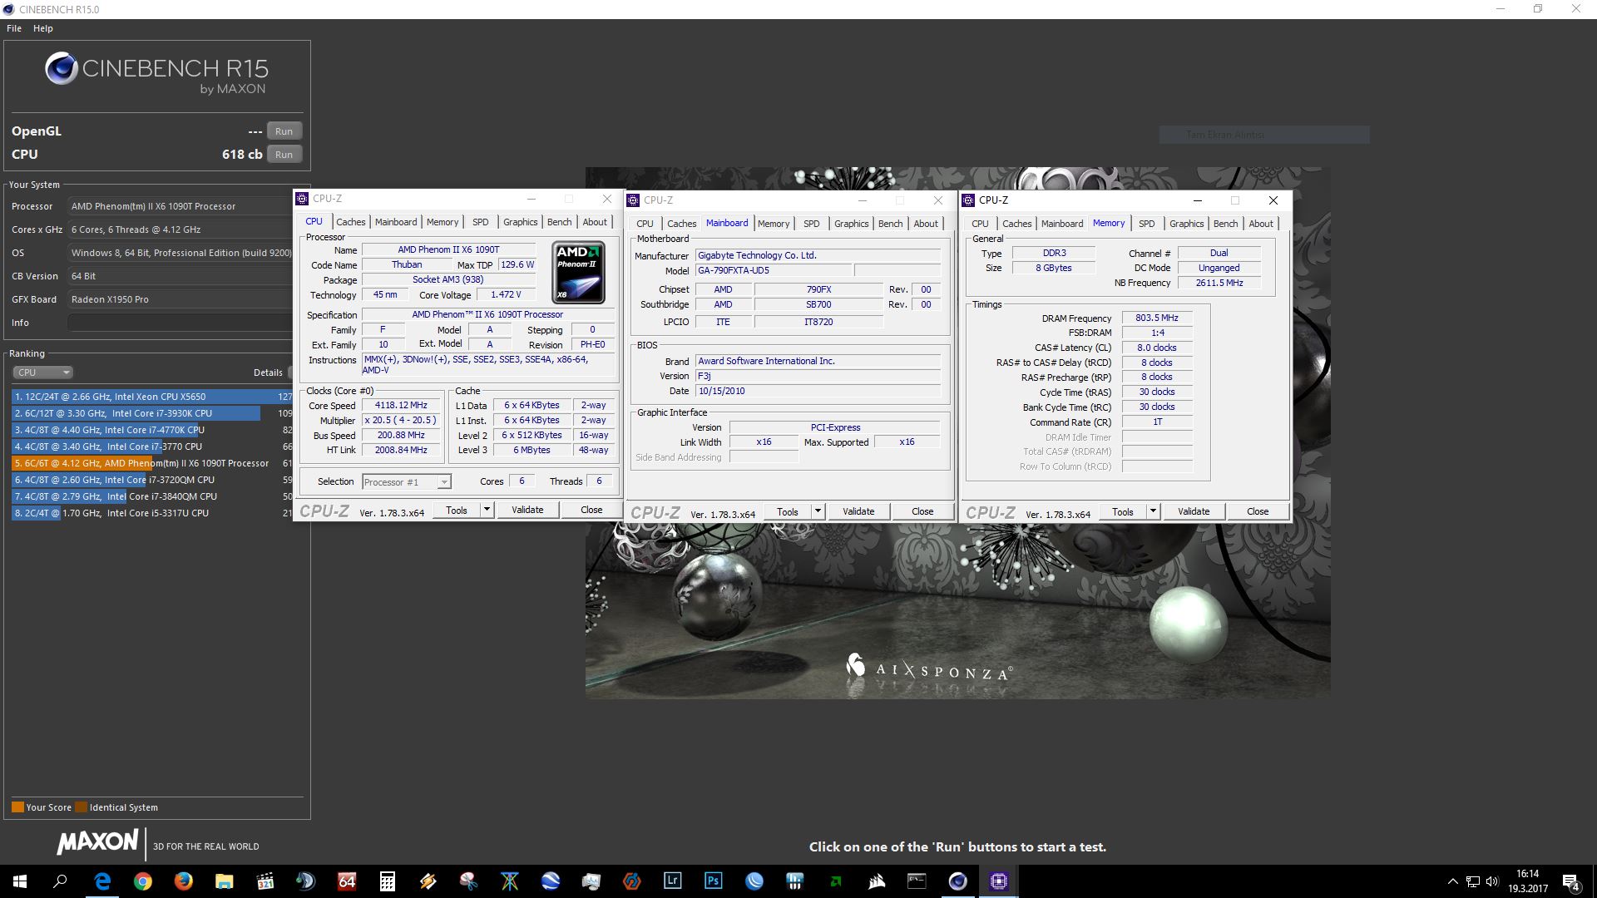The height and width of the screenshot is (898, 1597).
Task: Click the DRAM Frequency value 803.5 MHz
Action: (x=1157, y=318)
